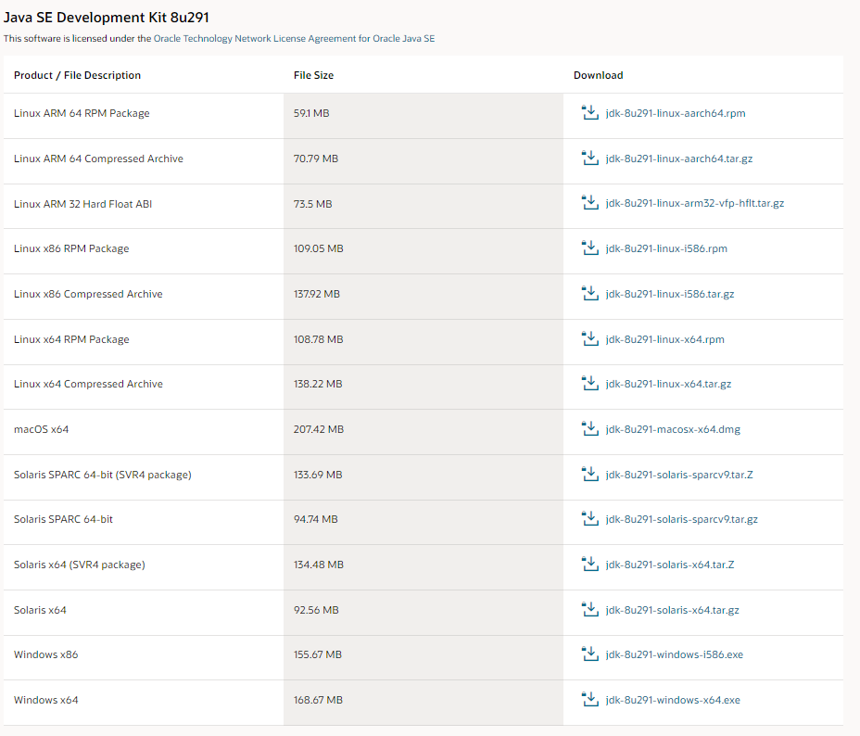Click the 155.67 MB file size cell
The height and width of the screenshot is (736, 860).
pos(424,657)
